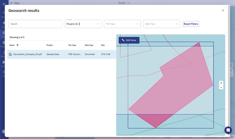Sort by the Size column header
Screen dimensions: 235x139
click(x=103, y=45)
